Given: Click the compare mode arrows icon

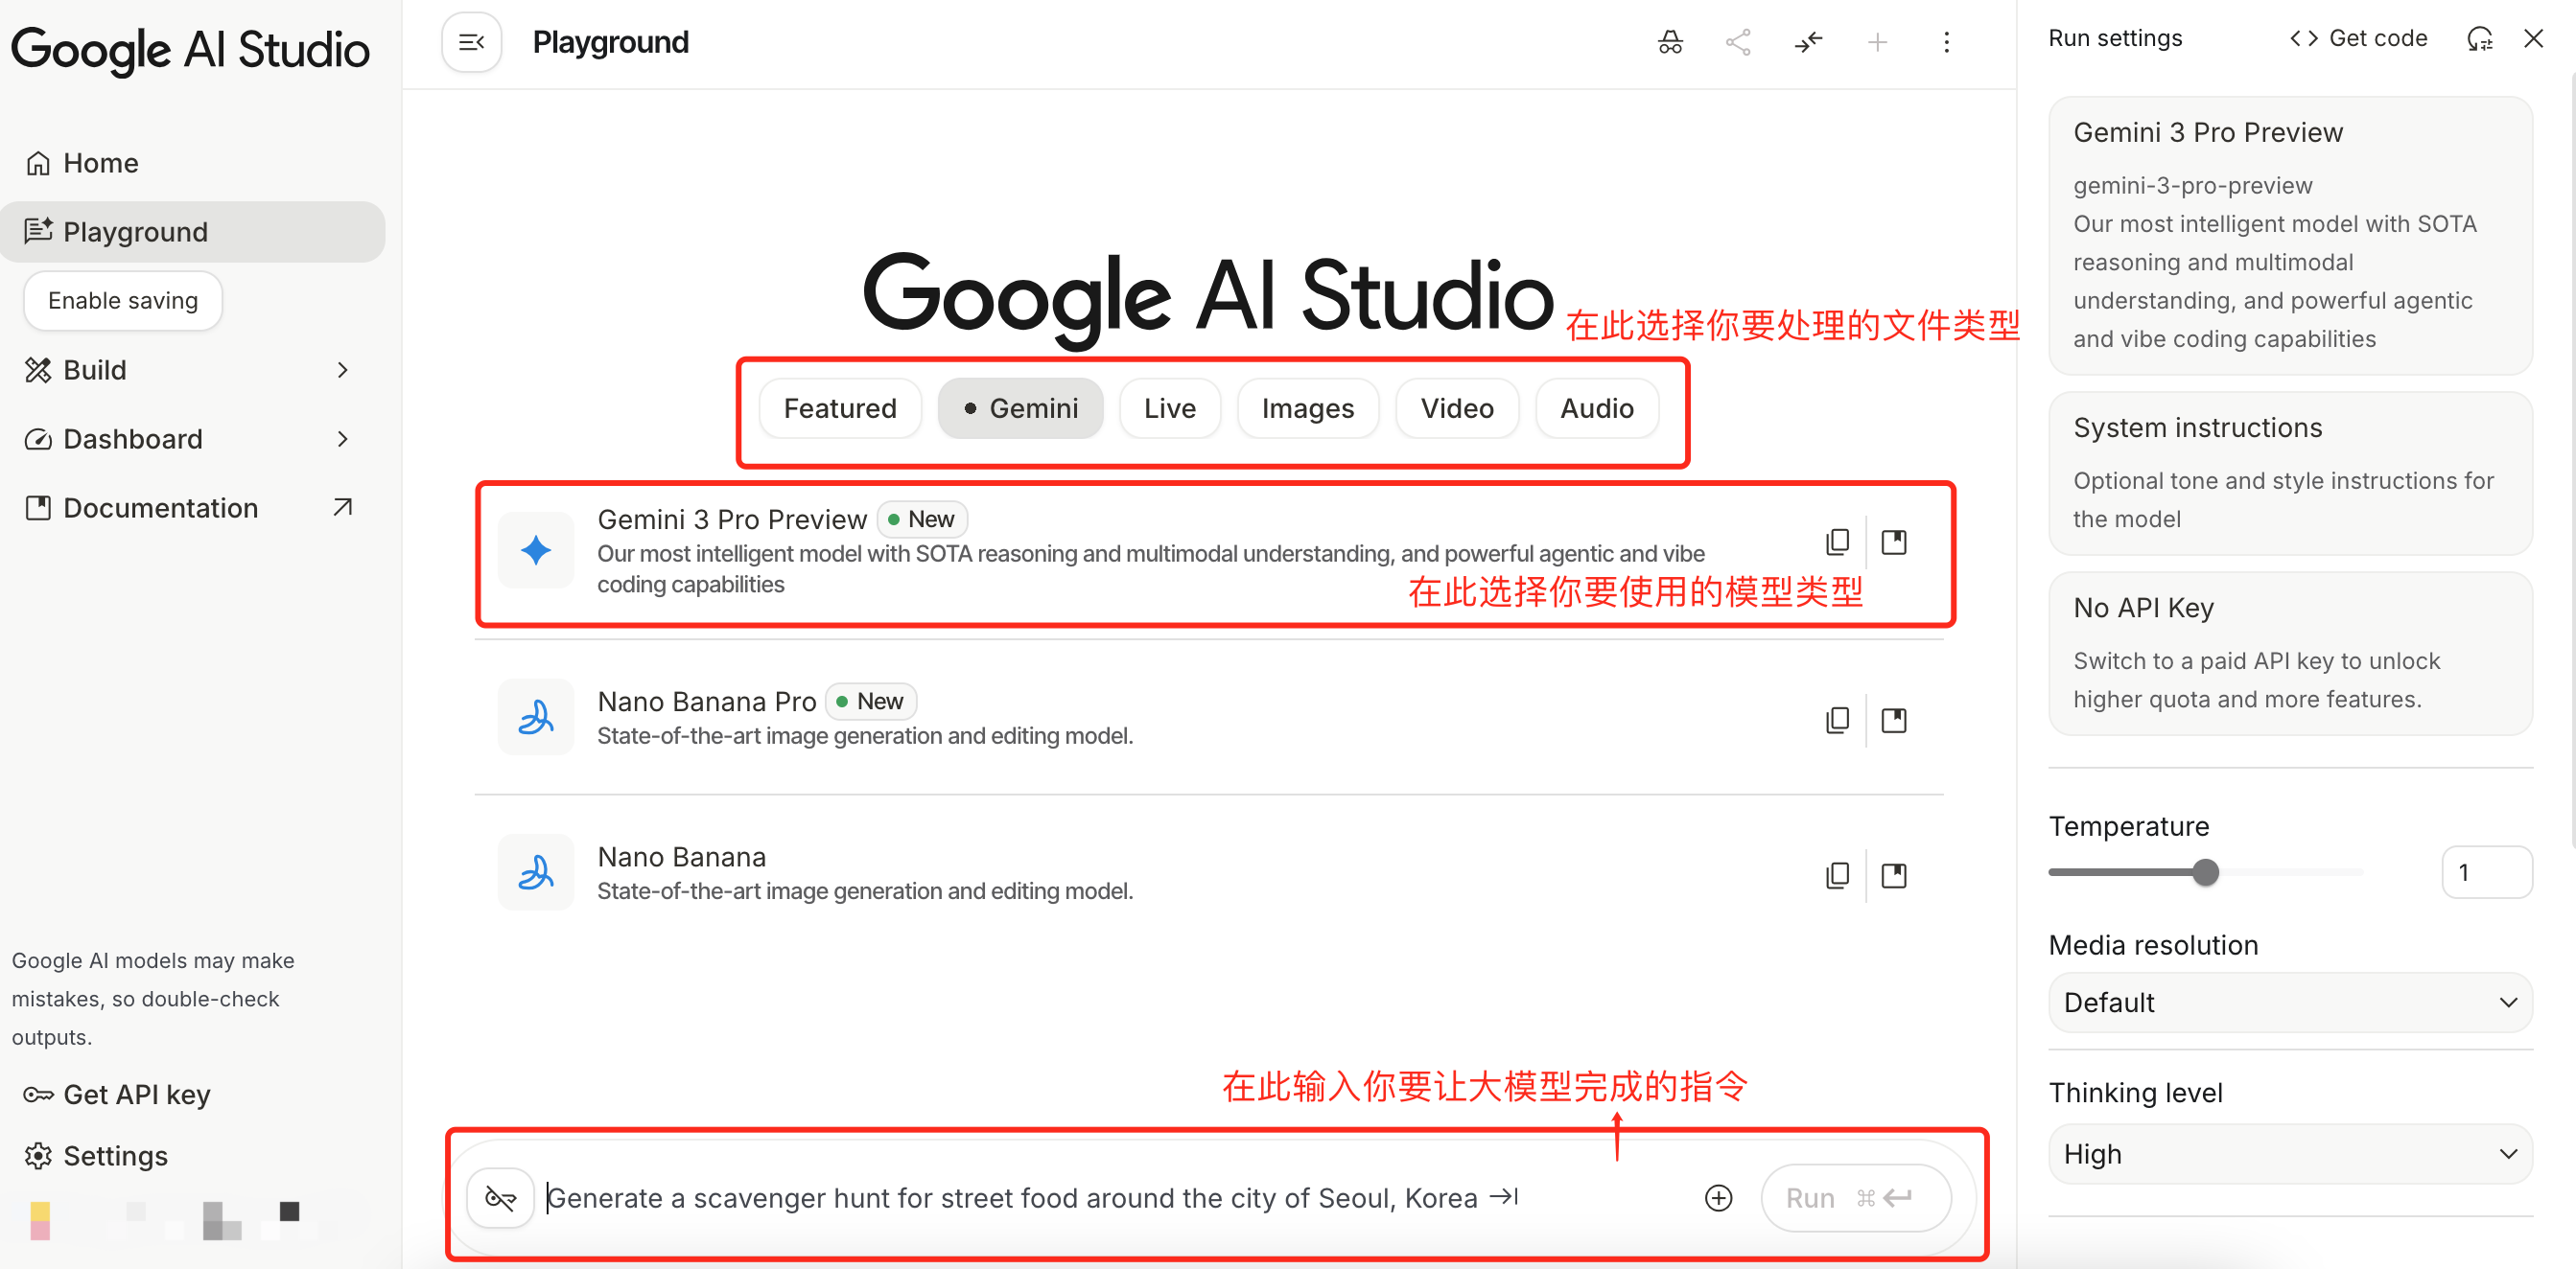Looking at the screenshot, I should pos(1808,42).
